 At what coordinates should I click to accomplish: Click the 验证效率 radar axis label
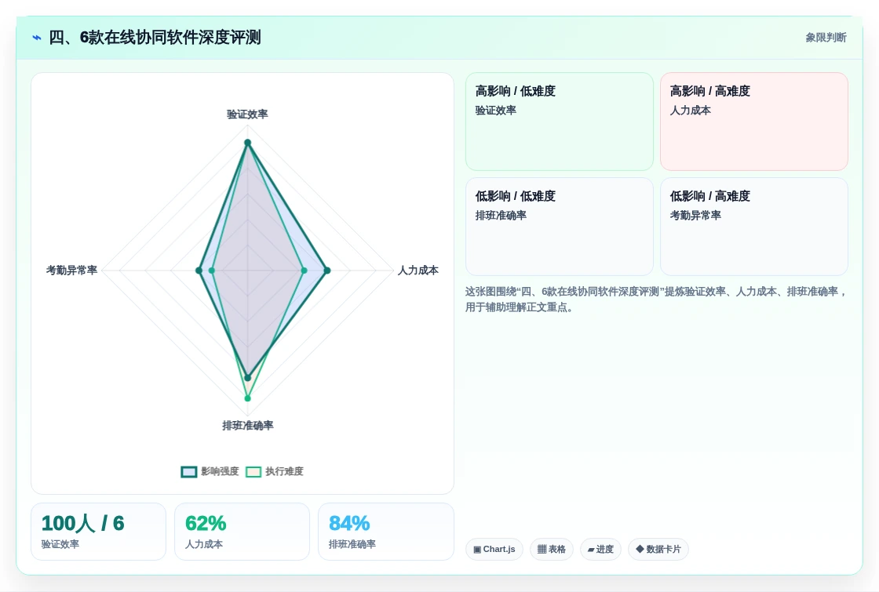(247, 114)
